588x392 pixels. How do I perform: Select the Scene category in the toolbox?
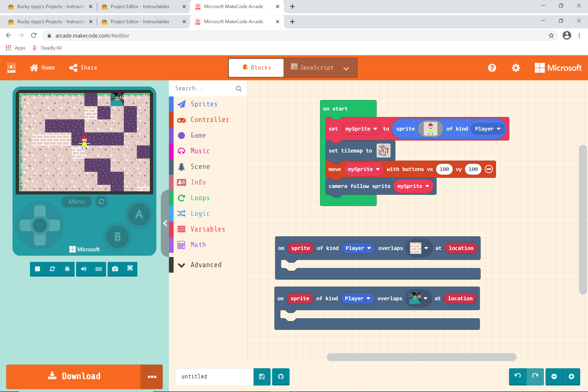[x=200, y=167]
